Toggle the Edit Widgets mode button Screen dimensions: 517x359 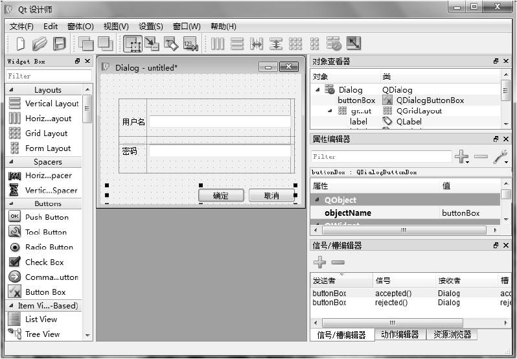tap(132, 44)
